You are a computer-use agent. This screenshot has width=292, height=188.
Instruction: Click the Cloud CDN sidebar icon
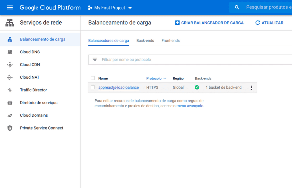(x=10, y=65)
